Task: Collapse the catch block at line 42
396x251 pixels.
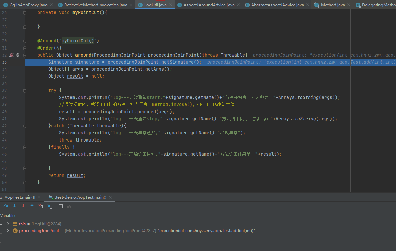Action: coord(25,126)
